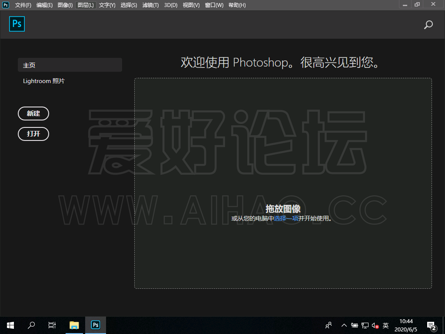The image size is (445, 334).
Task: Follow the 选择一项 link
Action: click(x=286, y=218)
